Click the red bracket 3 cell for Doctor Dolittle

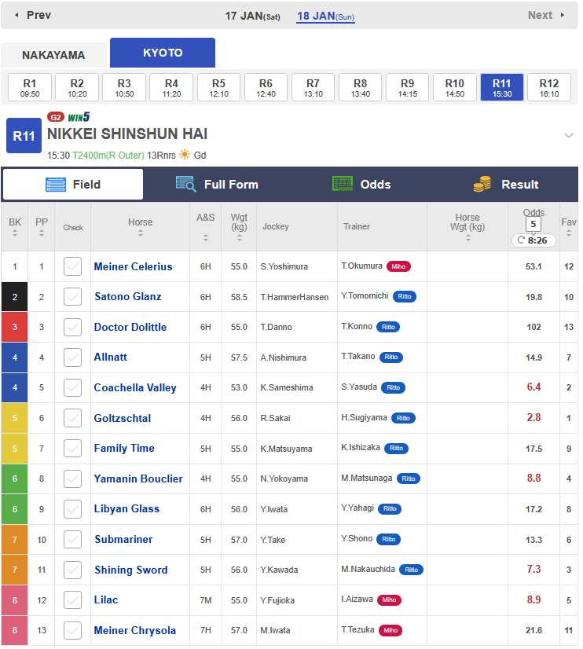(x=14, y=327)
